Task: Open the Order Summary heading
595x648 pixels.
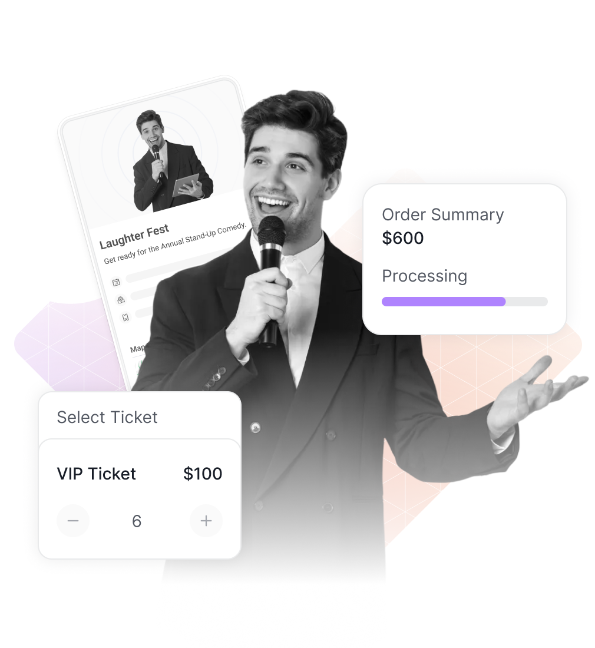Action: 442,214
